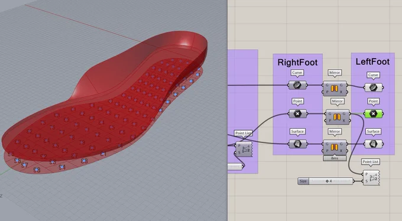Click the 8ms profiler label under Mirror

pos(335,158)
